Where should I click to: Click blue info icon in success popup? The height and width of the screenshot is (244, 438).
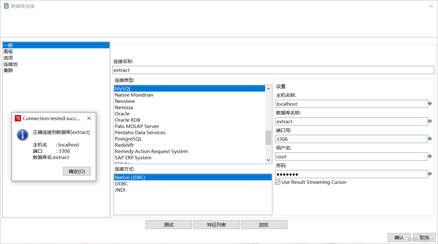(x=23, y=135)
